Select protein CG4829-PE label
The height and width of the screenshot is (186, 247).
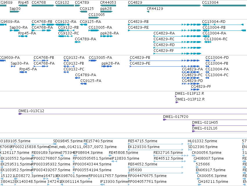coord(140,63)
